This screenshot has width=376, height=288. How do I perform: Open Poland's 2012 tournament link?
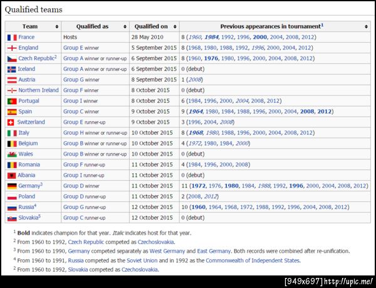[x=211, y=196]
